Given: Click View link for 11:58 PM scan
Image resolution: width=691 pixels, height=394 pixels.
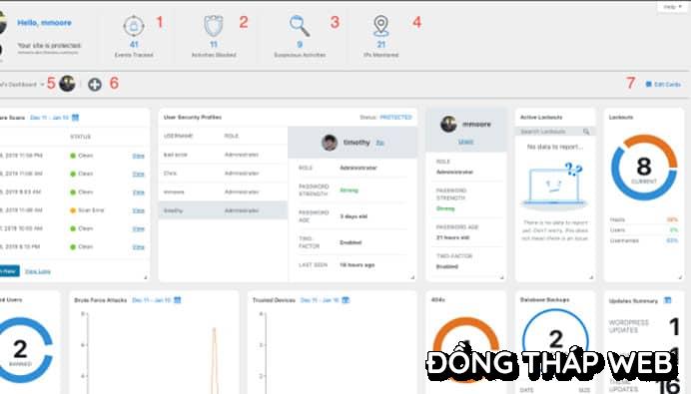Looking at the screenshot, I should pos(139,156).
